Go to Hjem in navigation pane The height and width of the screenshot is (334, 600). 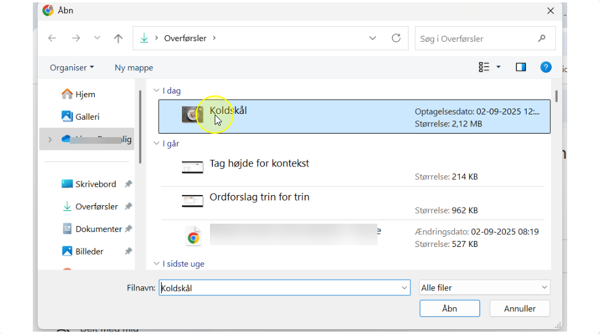pyautogui.click(x=85, y=94)
